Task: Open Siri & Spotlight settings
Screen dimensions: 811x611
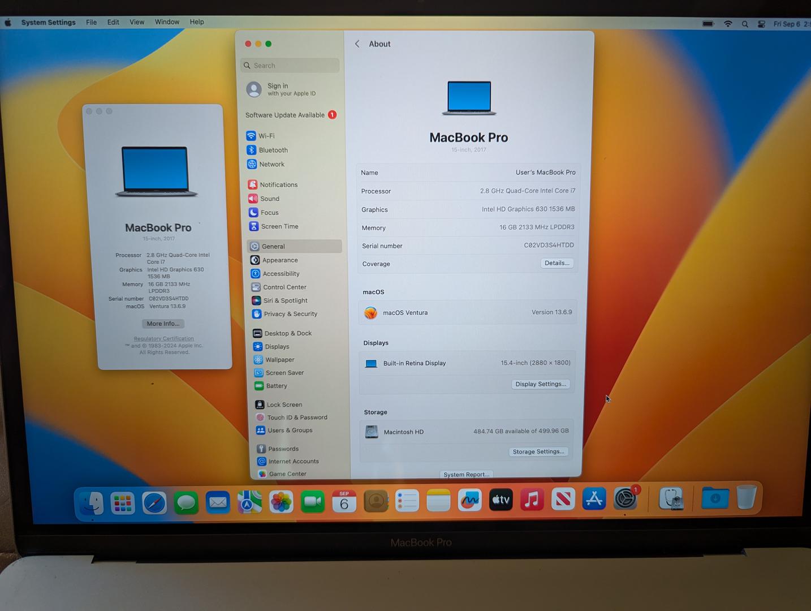Action: coord(279,300)
